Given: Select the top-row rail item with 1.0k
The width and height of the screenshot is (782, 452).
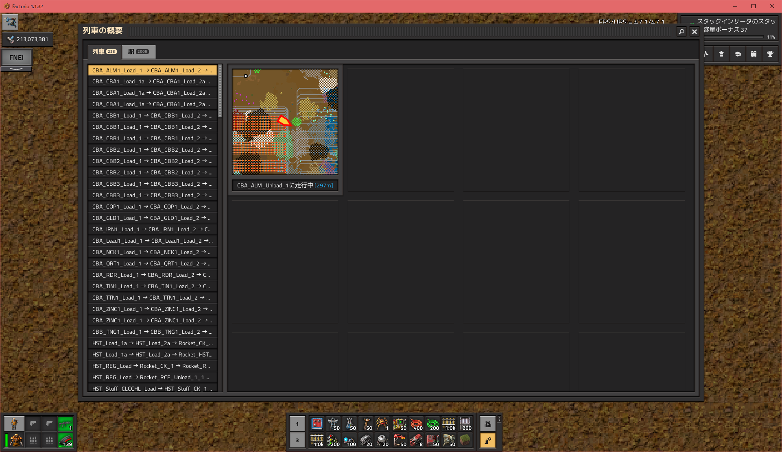Looking at the screenshot, I should click(x=449, y=424).
